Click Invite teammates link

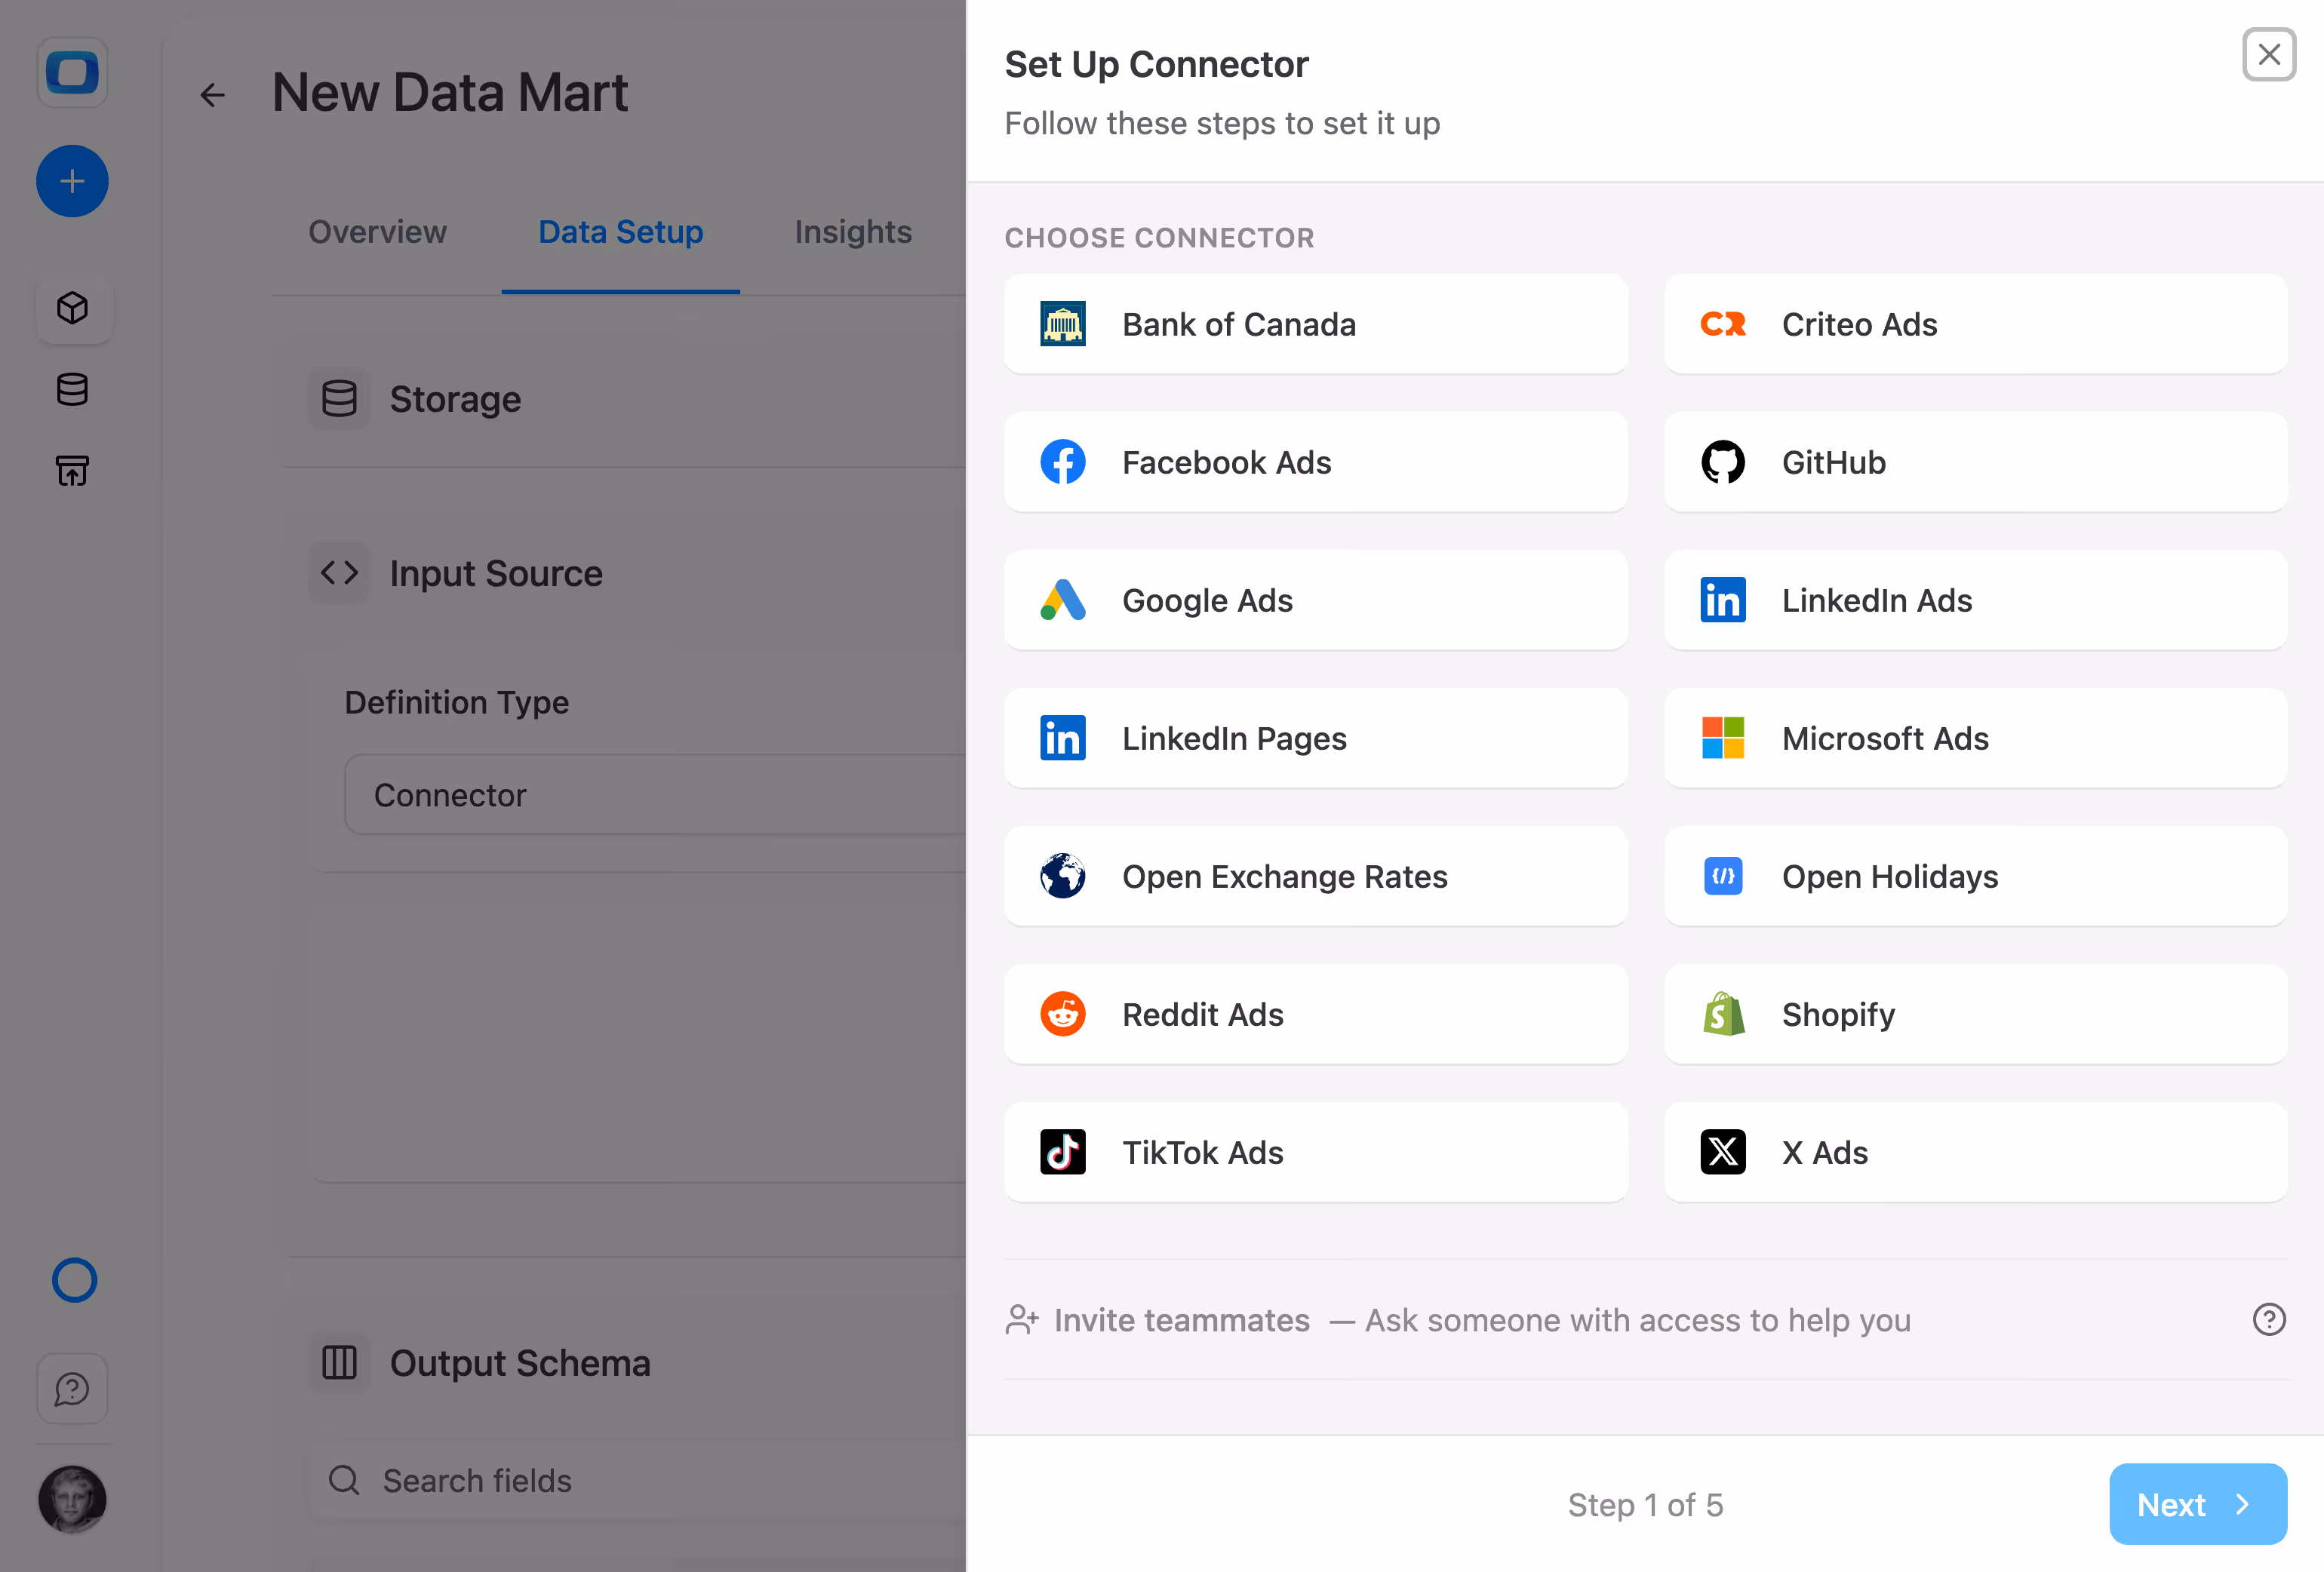(x=1181, y=1320)
